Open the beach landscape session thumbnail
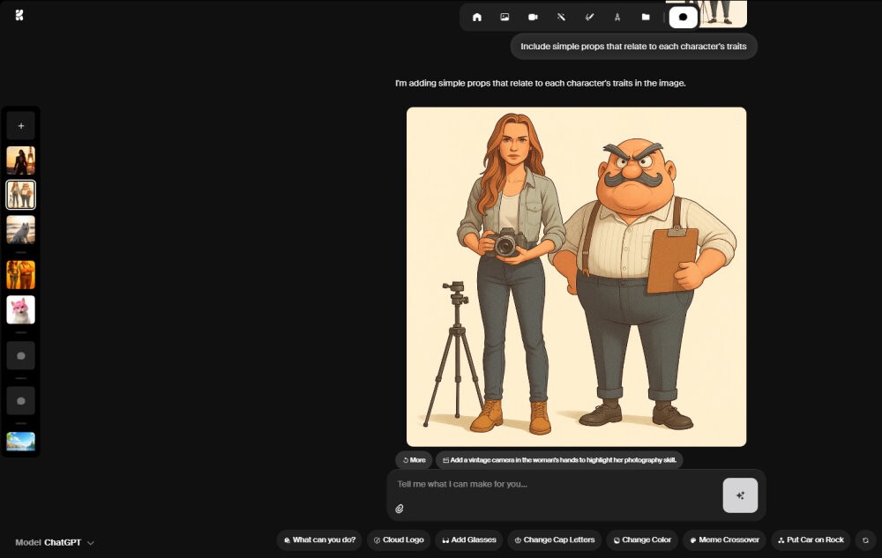Image resolution: width=882 pixels, height=558 pixels. 21,442
